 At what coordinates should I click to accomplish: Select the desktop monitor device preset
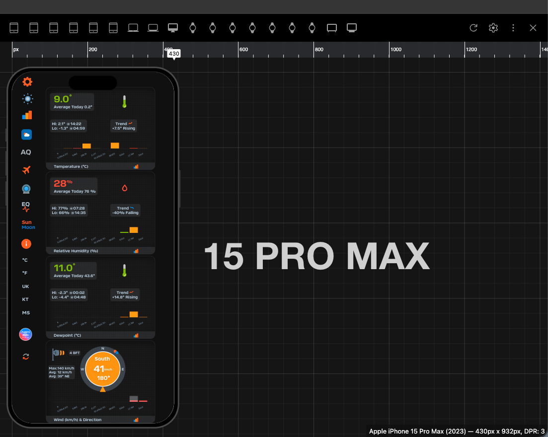coord(173,28)
